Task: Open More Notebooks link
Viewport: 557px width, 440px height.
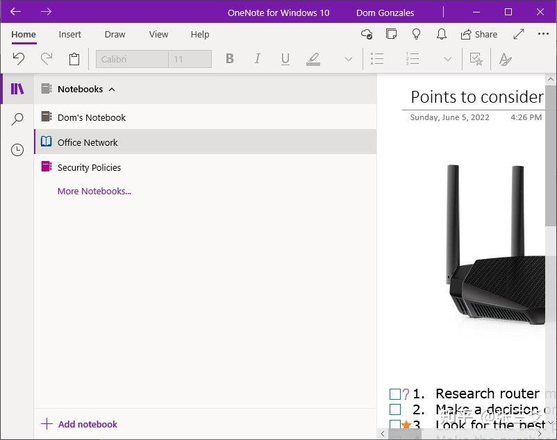Action: [x=94, y=191]
